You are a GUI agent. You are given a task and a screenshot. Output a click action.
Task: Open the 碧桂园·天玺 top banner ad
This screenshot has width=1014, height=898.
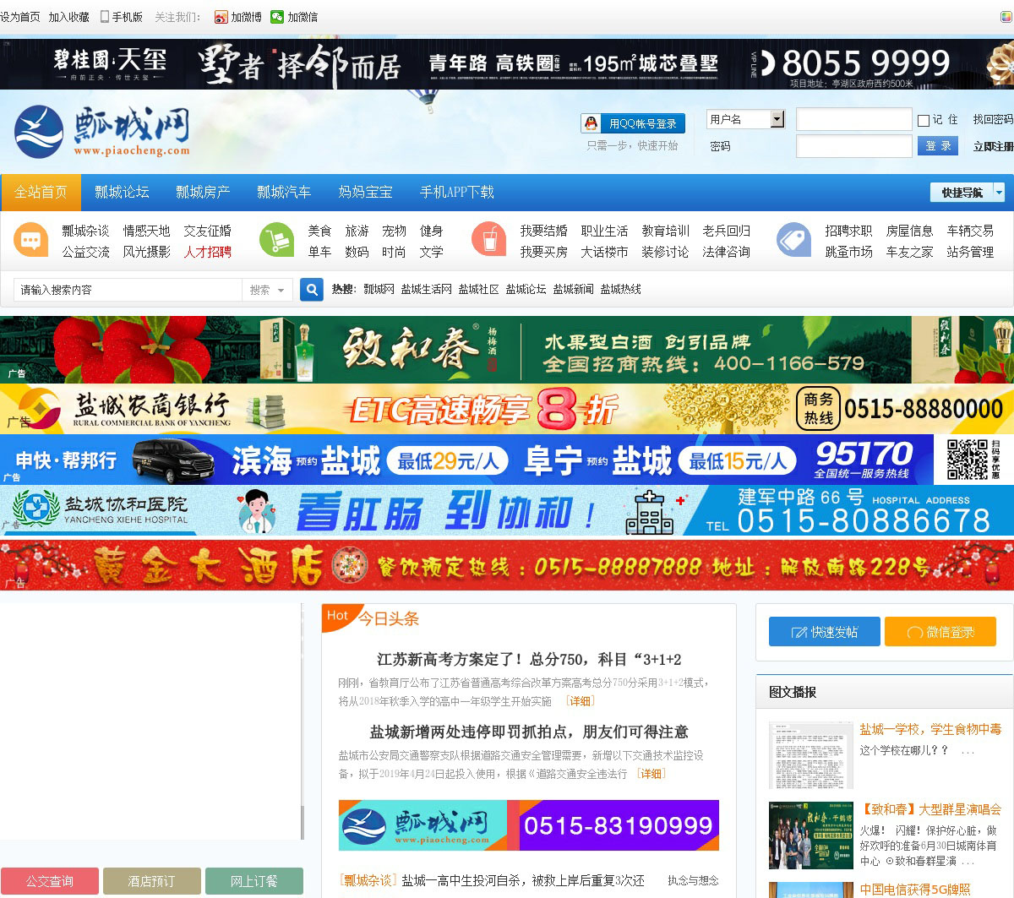point(507,63)
